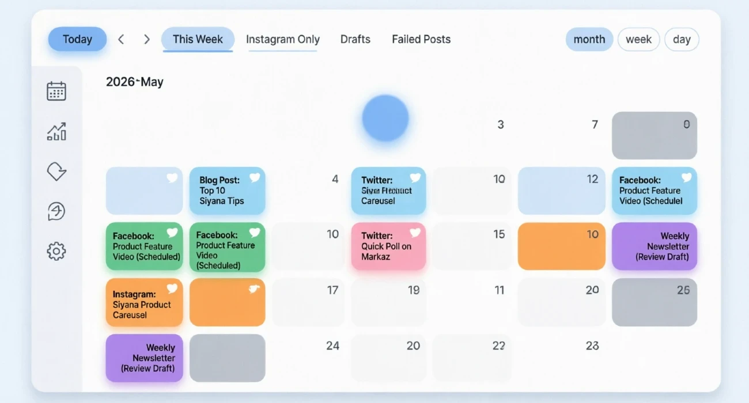This screenshot has width=749, height=403.
Task: Open the scheduled-history clock sidebar icon
Action: [56, 211]
